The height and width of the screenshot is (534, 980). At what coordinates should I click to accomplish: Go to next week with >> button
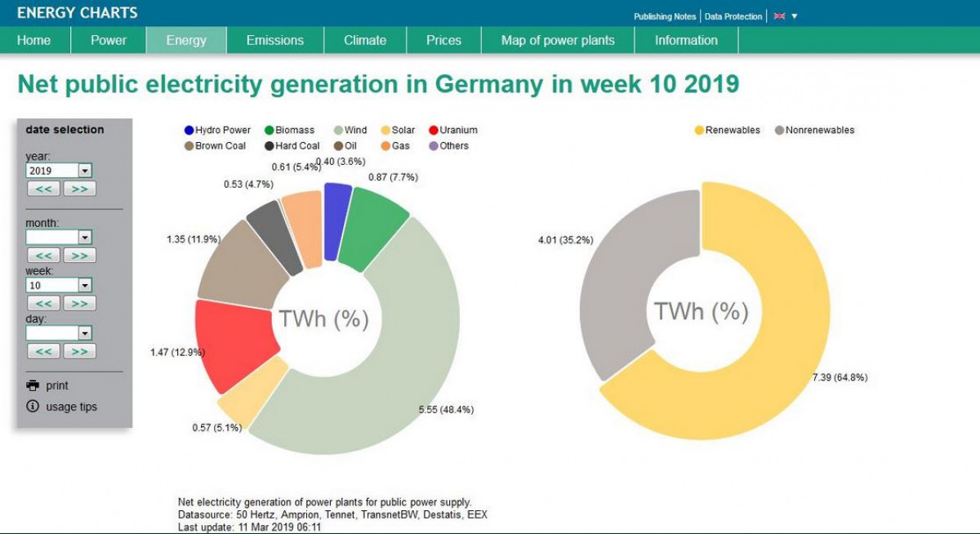pos(79,303)
